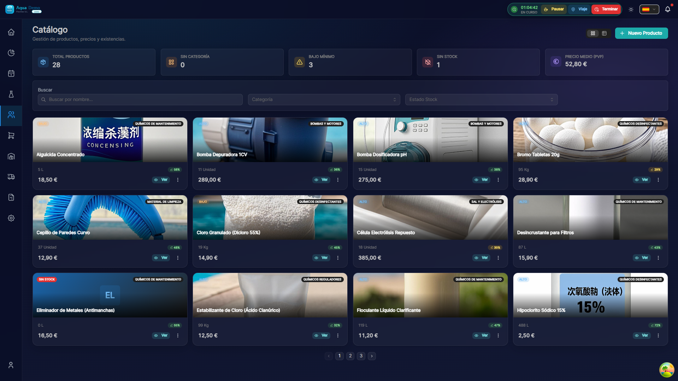This screenshot has height=381, width=678.
Task: Open more options for Alguicida Concentrado
Action: click(x=178, y=180)
